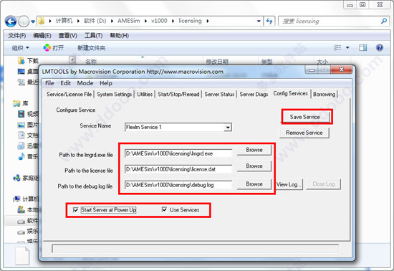Switch to the Utilities tab

[145, 94]
